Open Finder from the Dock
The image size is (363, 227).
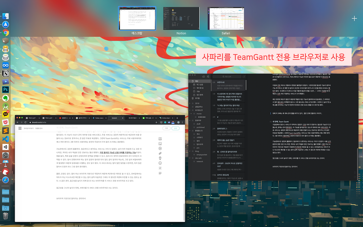point(5,16)
